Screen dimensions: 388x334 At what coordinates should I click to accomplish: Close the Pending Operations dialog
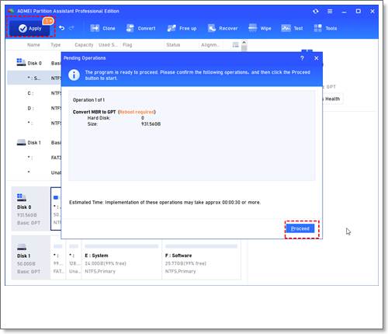point(316,58)
